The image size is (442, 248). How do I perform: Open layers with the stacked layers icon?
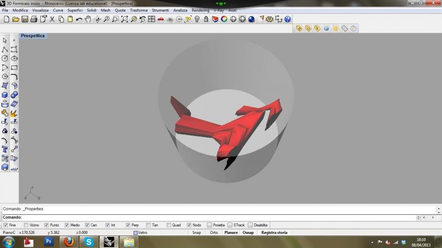pos(215,19)
